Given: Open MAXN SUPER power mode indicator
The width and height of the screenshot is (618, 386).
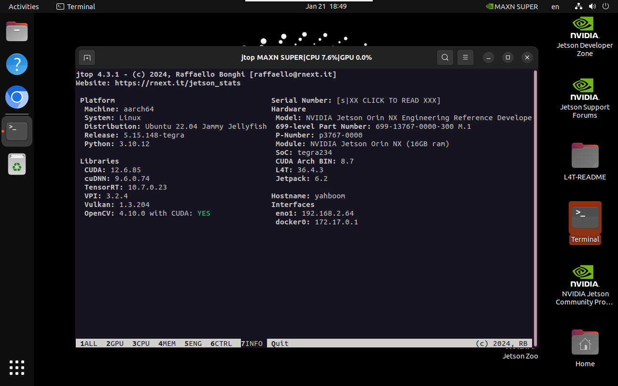Looking at the screenshot, I should click(511, 6).
